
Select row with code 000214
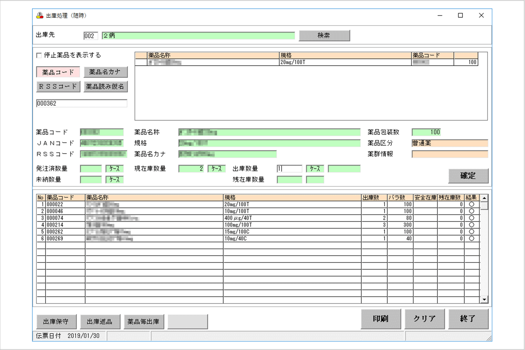coord(258,225)
